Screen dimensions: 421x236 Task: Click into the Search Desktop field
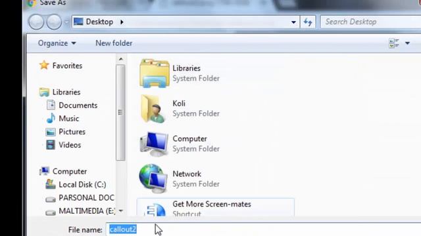coord(370,22)
